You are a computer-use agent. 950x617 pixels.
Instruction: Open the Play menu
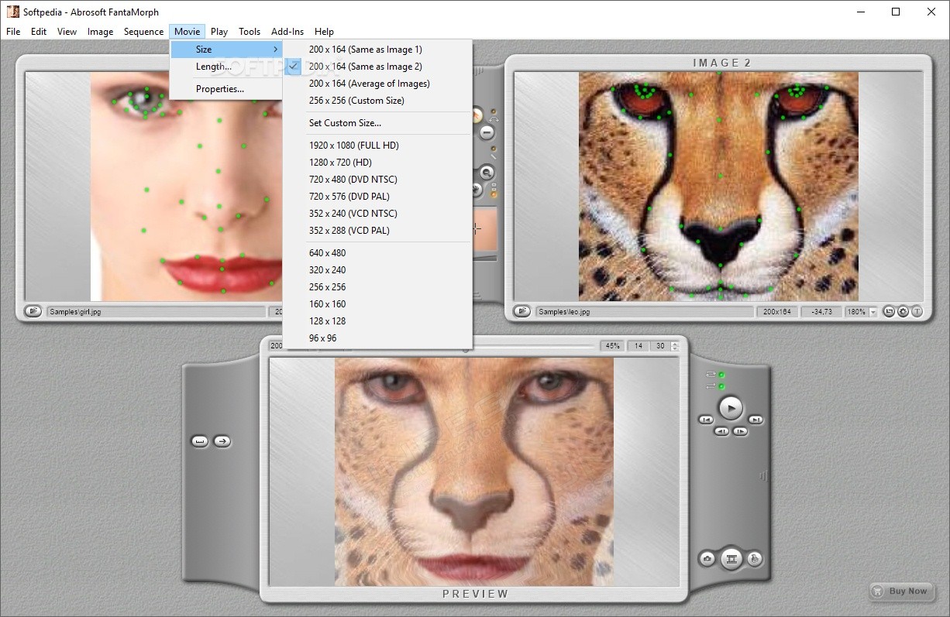coord(219,32)
